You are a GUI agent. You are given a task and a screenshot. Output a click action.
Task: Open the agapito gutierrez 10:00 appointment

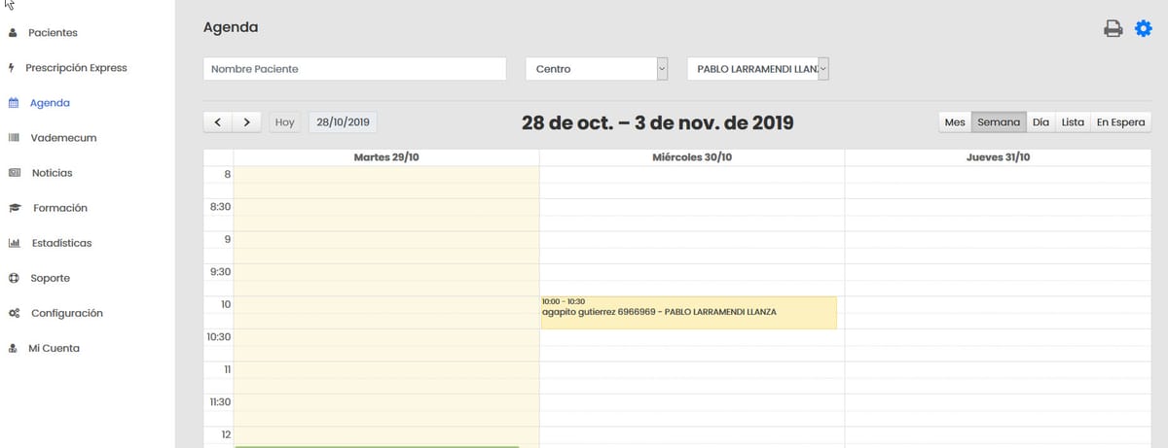tap(688, 312)
